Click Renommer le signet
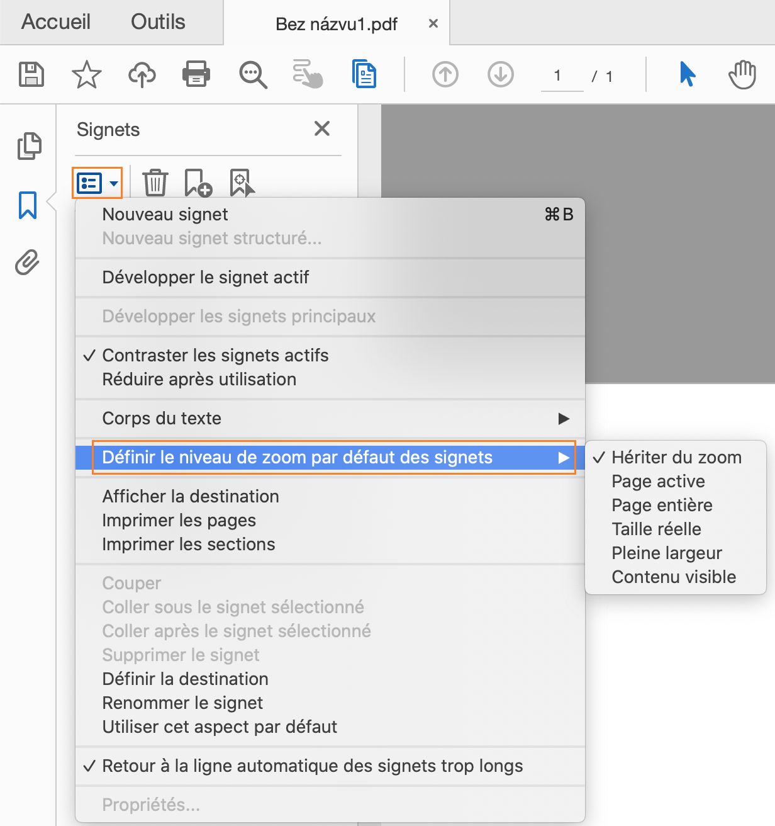775x826 pixels. pyautogui.click(x=183, y=703)
